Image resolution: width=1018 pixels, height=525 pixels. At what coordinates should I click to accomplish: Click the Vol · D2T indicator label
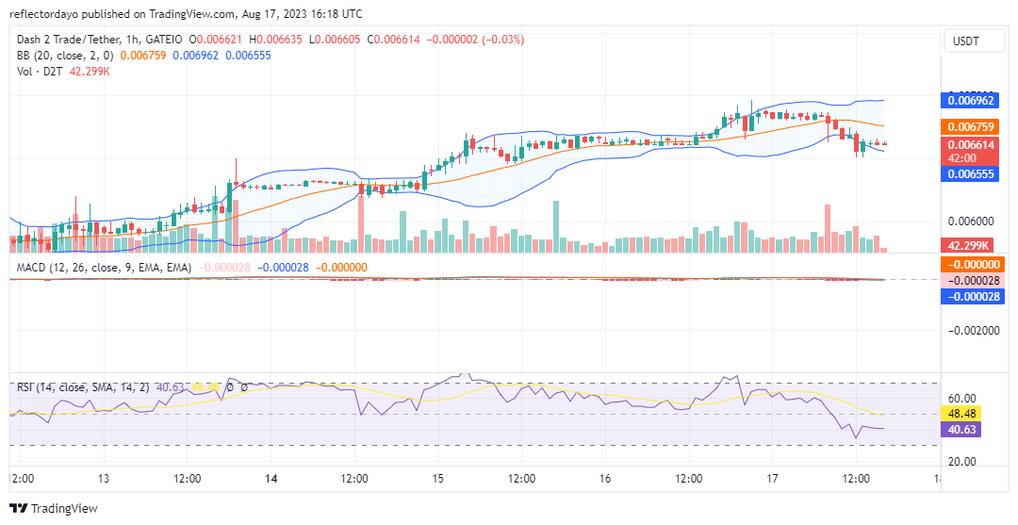40,72
